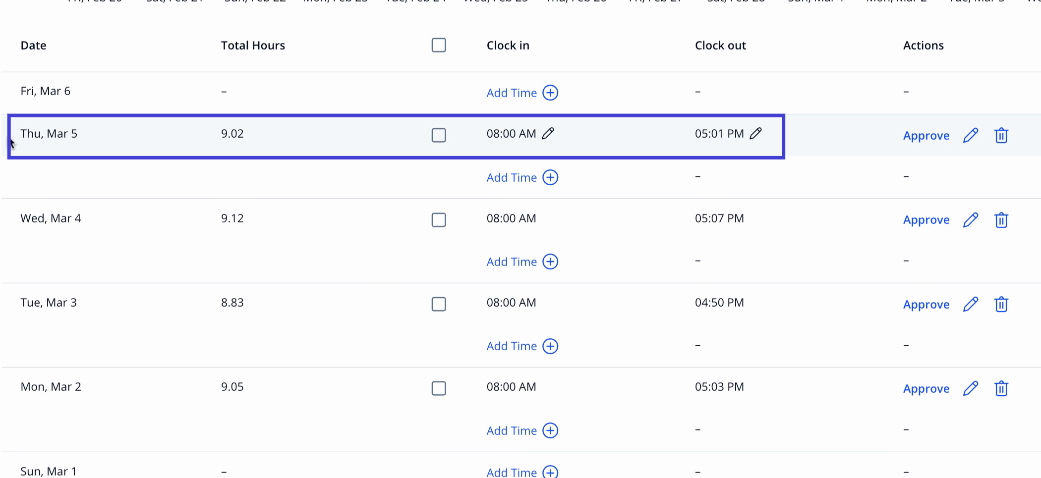
Task: Edit the Thu, Mar 5 entry via Actions pencil
Action: (x=971, y=135)
